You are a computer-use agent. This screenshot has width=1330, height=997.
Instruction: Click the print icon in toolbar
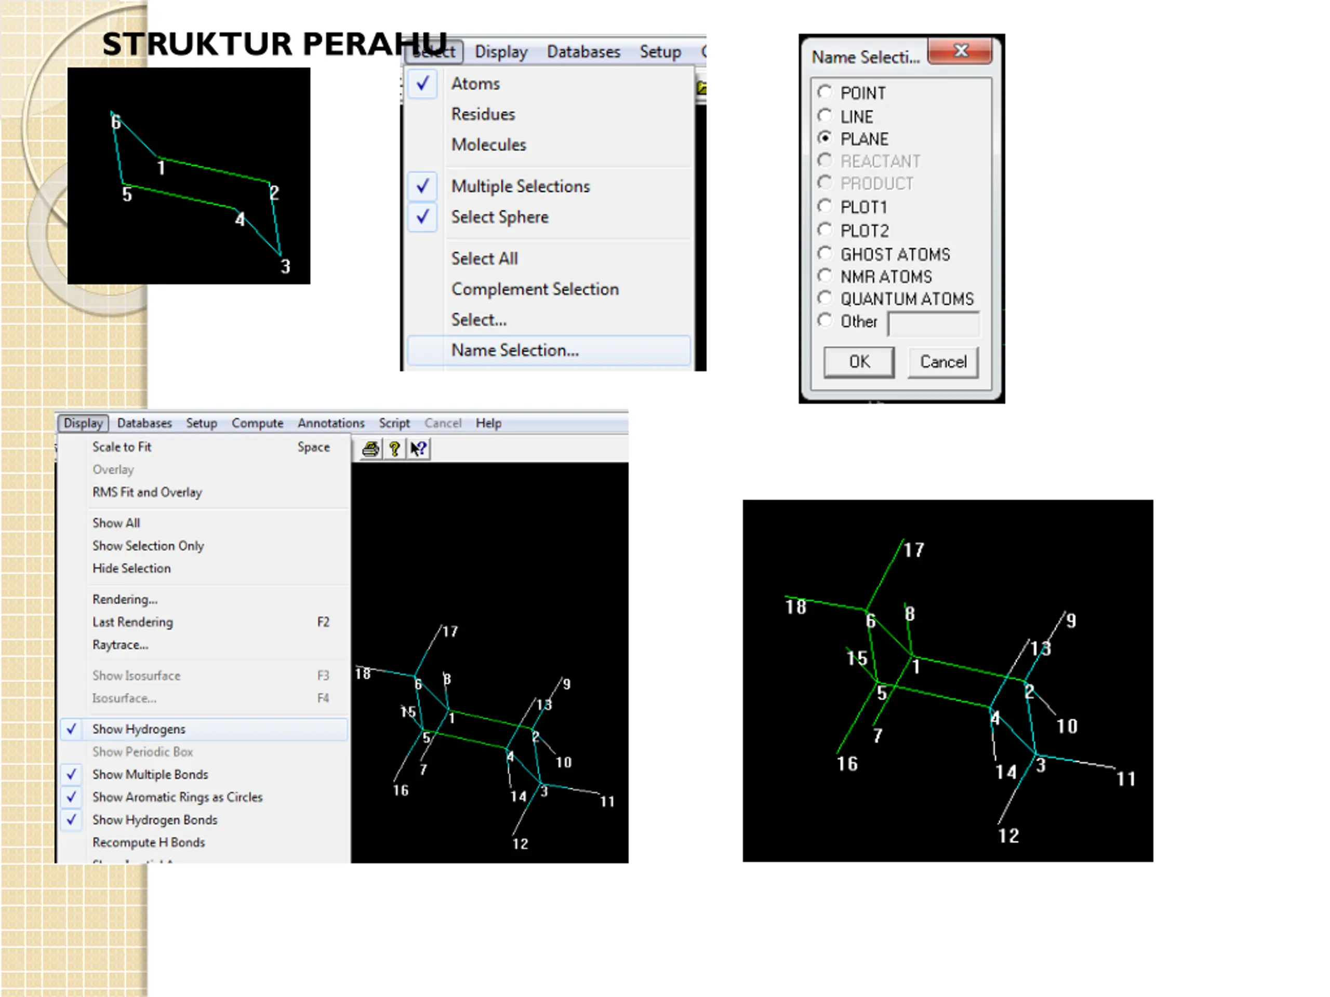(370, 448)
